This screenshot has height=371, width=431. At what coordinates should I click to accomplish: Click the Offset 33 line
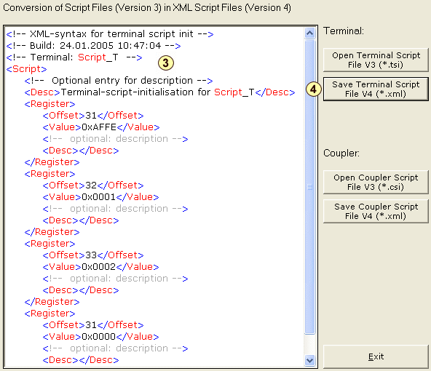(x=93, y=255)
